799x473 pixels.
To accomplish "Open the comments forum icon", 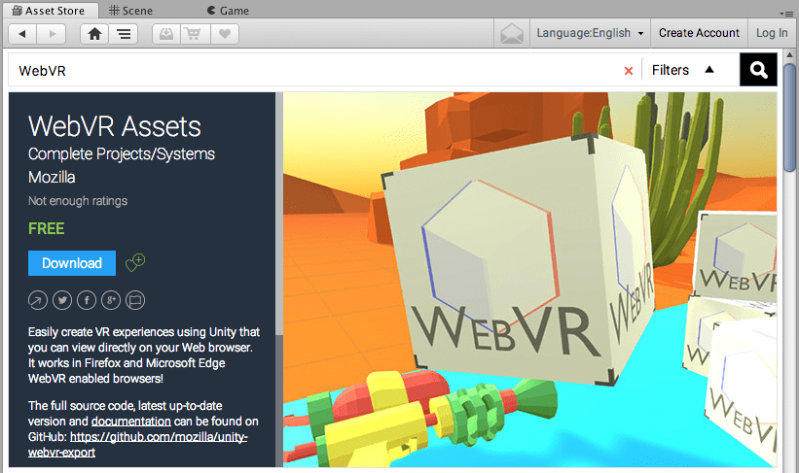I will pos(135,300).
